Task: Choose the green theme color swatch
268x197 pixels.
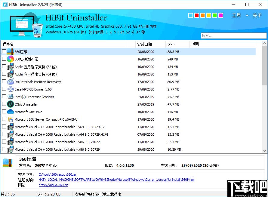Action: tap(215, 15)
